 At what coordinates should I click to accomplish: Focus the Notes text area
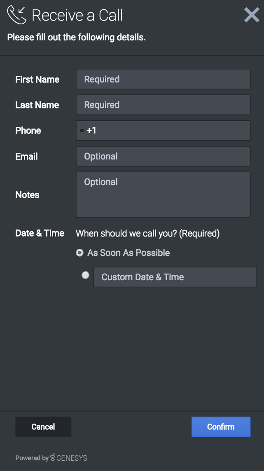[x=163, y=194]
